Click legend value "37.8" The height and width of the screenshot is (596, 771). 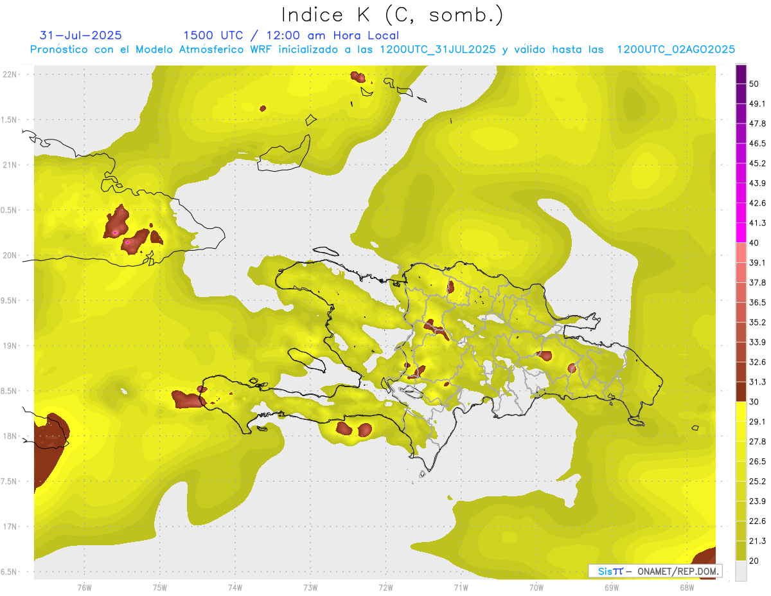pos(758,282)
